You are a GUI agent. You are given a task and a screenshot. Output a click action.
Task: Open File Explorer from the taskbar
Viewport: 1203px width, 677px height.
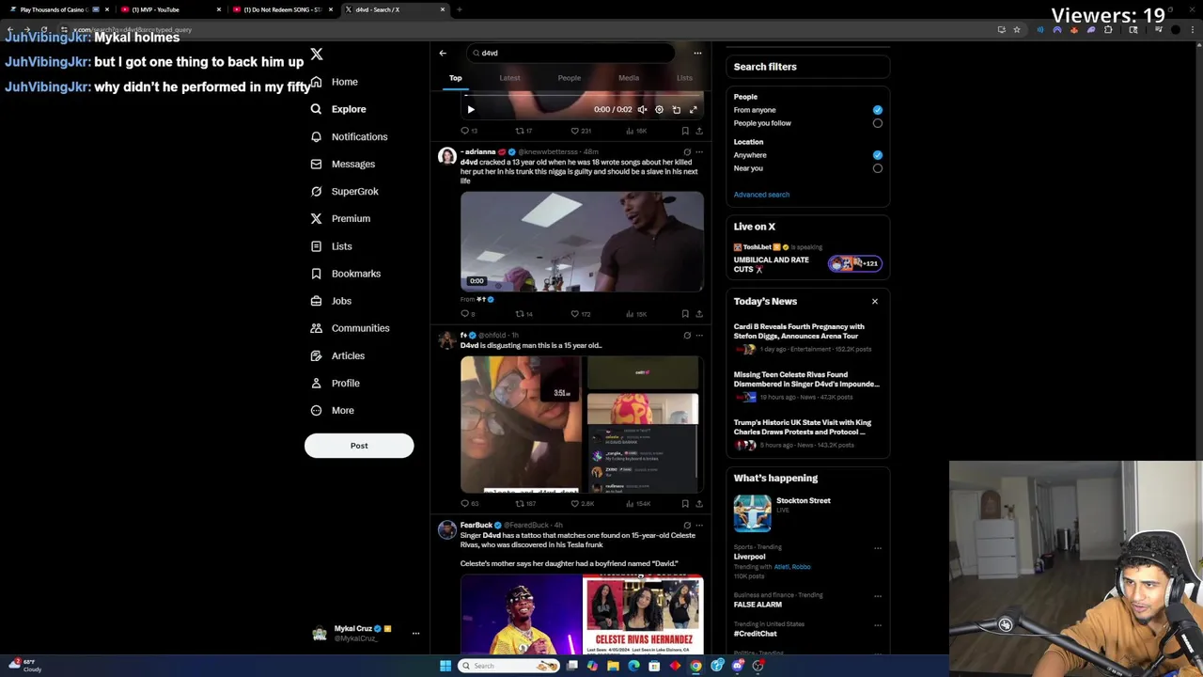coord(613,666)
